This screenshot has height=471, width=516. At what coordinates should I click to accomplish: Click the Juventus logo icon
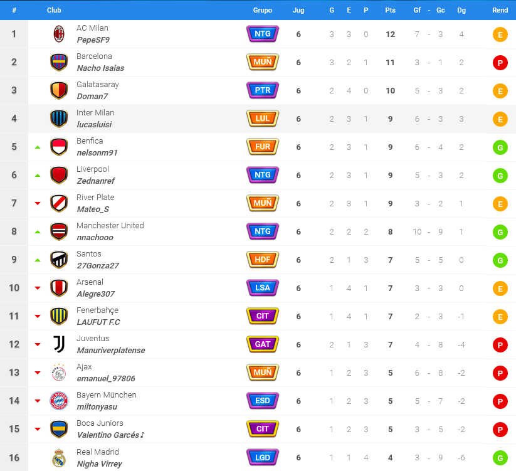tap(59, 344)
